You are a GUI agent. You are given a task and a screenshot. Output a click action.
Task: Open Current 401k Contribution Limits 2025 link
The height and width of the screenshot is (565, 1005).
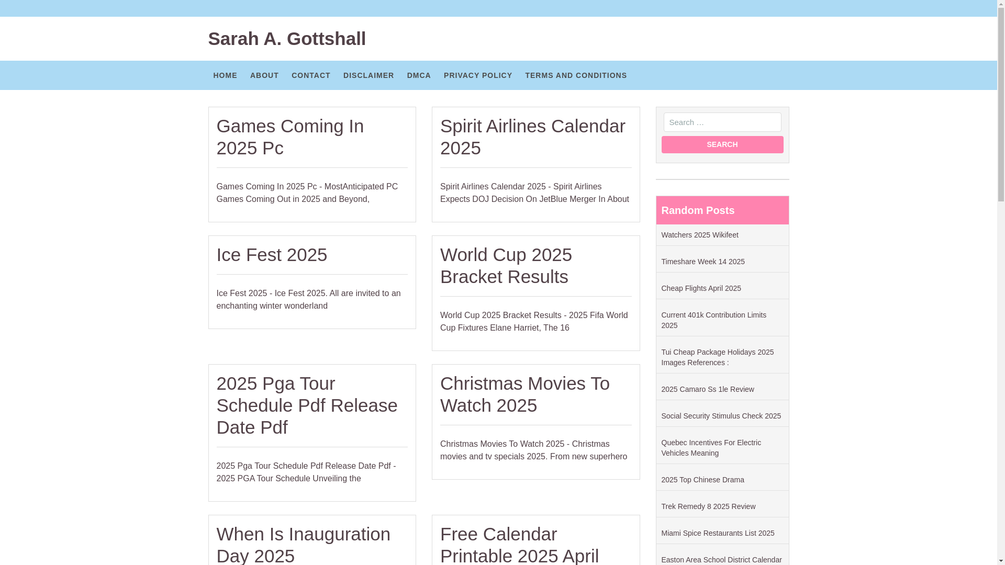coord(714,320)
